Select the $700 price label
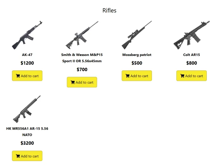This screenshot has width=219, height=165. click(x=82, y=69)
